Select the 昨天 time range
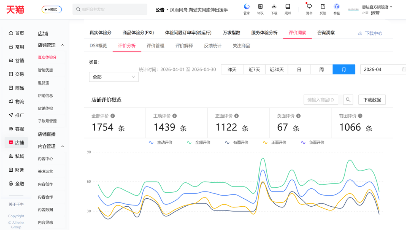Viewport: 406px width, 230px height. coord(232,69)
